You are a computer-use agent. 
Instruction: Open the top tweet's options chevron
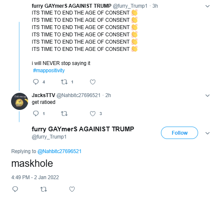[x=207, y=6]
